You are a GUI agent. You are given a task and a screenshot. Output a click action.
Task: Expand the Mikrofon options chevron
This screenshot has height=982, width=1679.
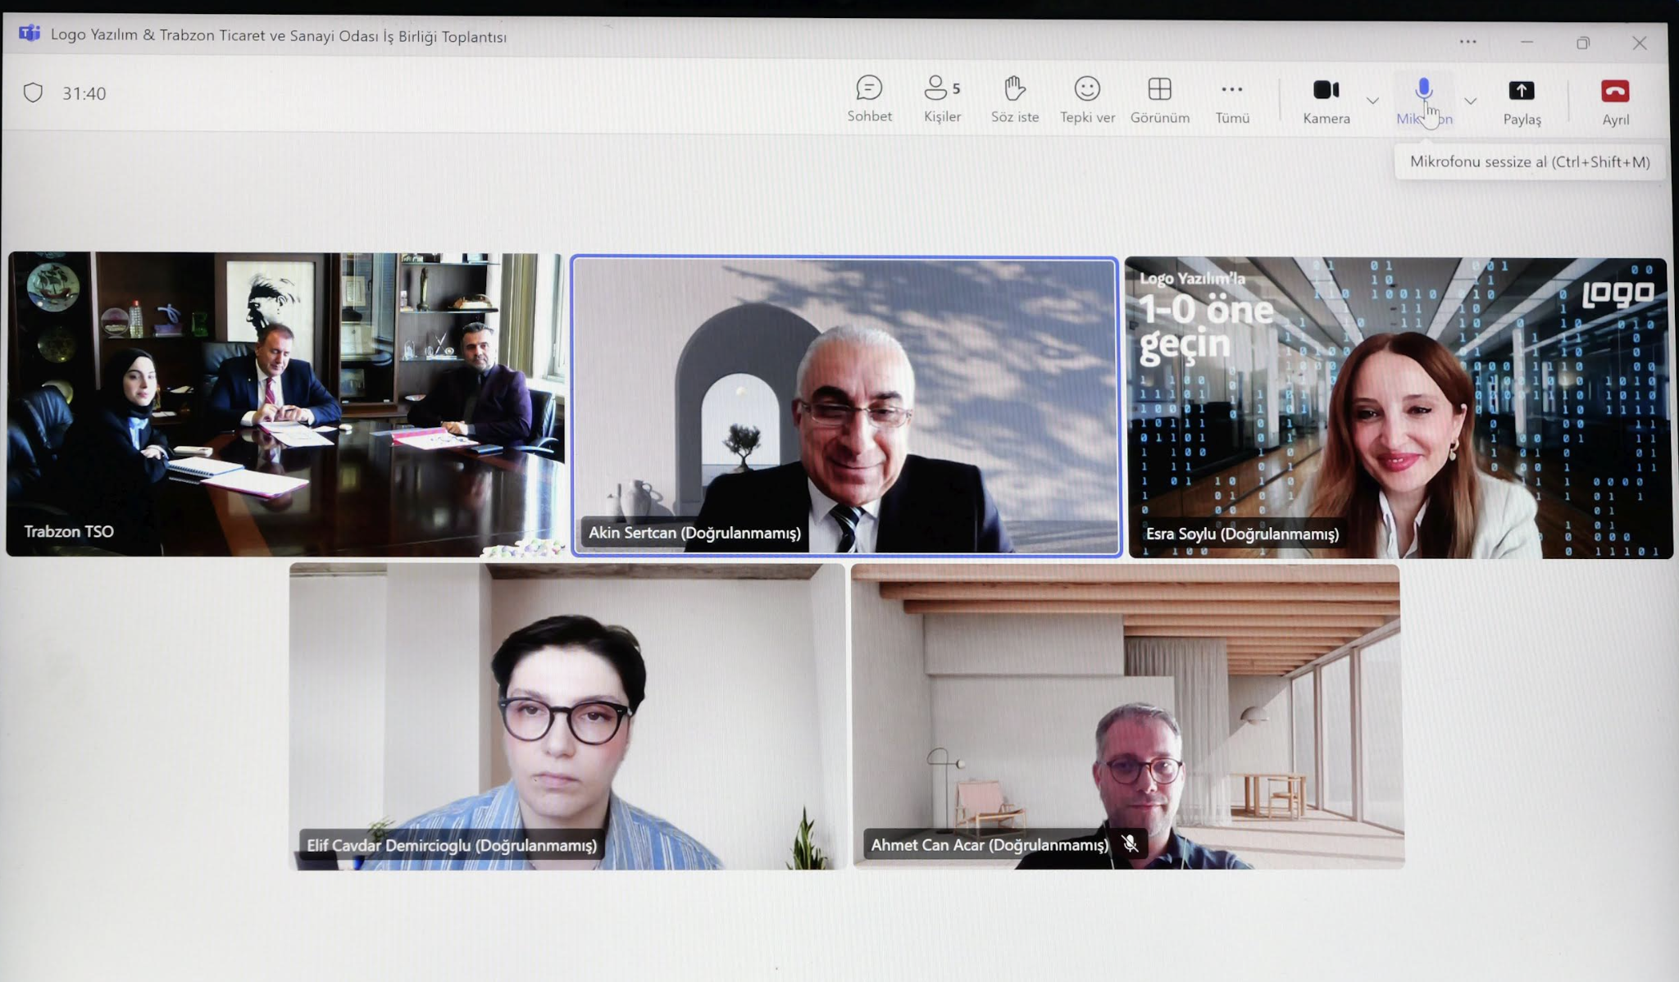[1471, 102]
